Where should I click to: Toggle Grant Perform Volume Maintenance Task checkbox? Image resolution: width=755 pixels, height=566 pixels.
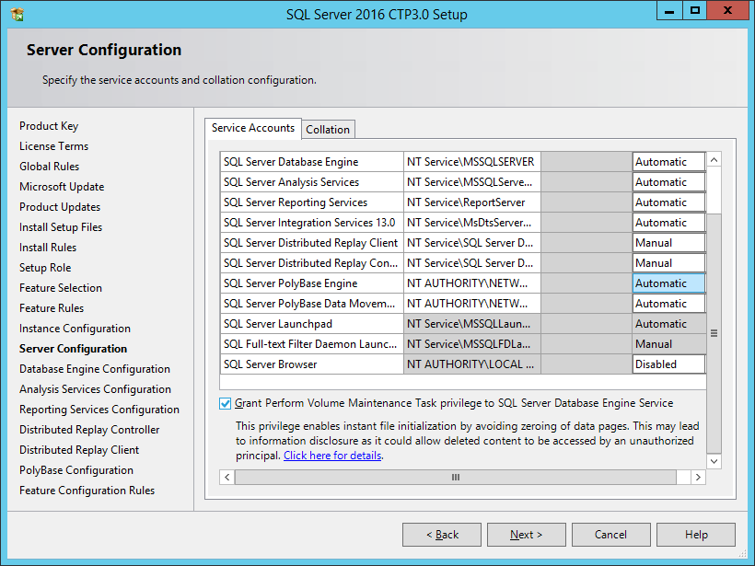226,403
